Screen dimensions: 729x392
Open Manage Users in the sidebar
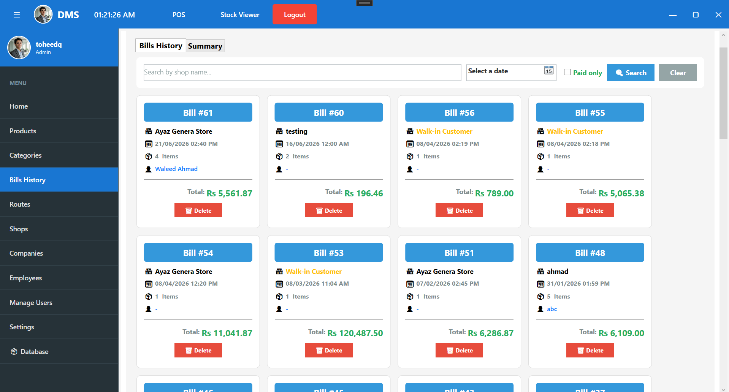point(59,303)
